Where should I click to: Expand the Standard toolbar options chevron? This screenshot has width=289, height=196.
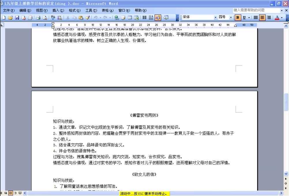[x=177, y=18]
